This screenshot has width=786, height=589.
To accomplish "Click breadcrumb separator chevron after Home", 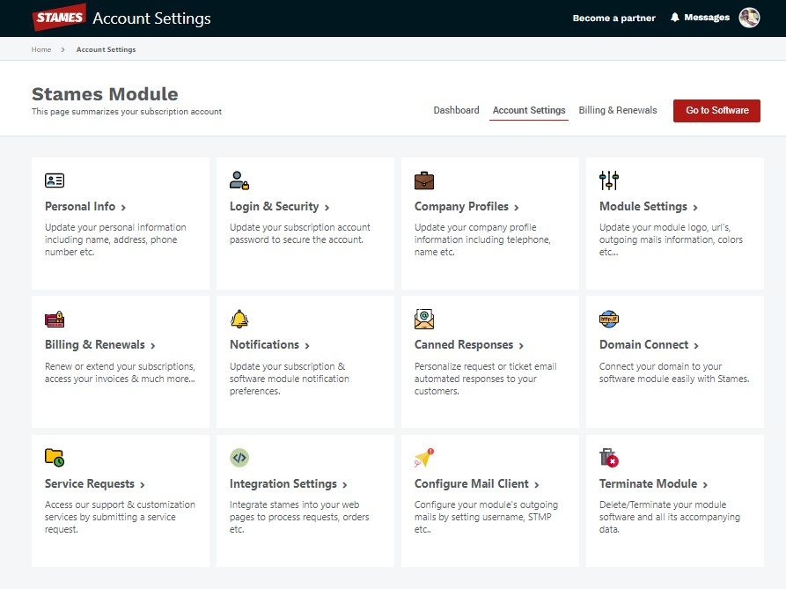I will (62, 49).
